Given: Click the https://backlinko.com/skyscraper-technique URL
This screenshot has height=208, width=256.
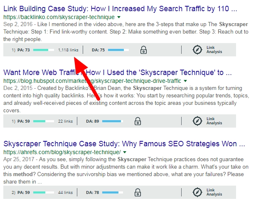Looking at the screenshot, I should coord(59,17).
